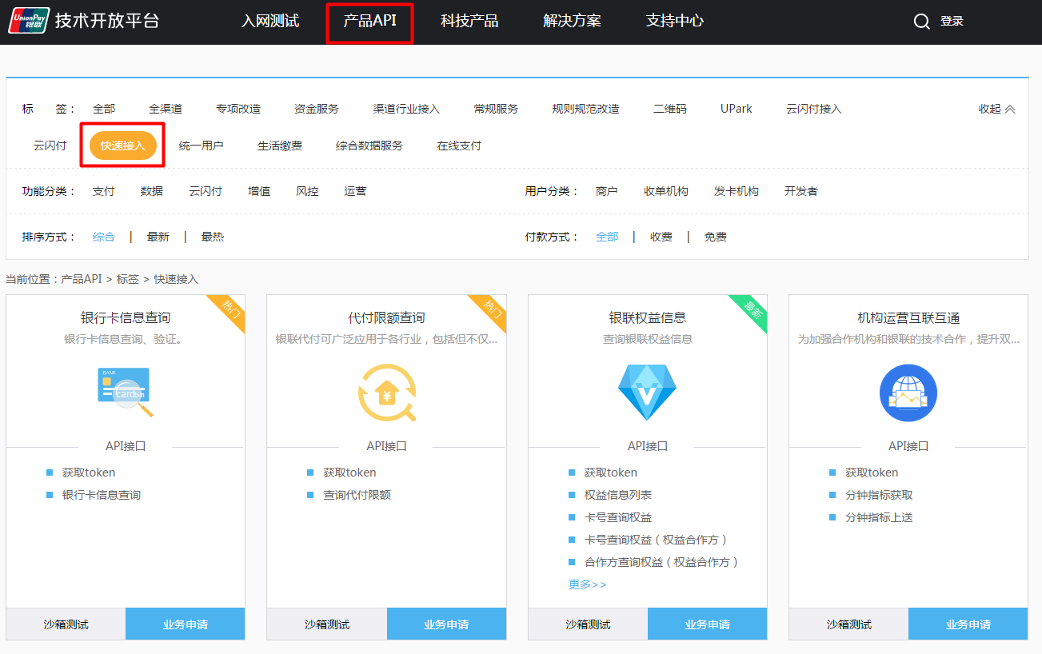Open search with the magnifier icon
Image resolution: width=1042 pixels, height=654 pixels.
(x=921, y=22)
